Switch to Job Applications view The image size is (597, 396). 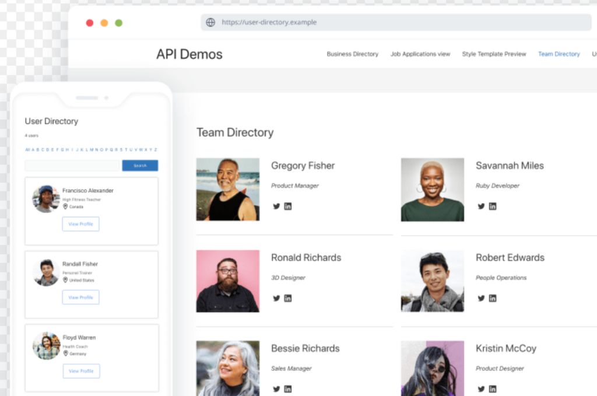pyautogui.click(x=420, y=54)
